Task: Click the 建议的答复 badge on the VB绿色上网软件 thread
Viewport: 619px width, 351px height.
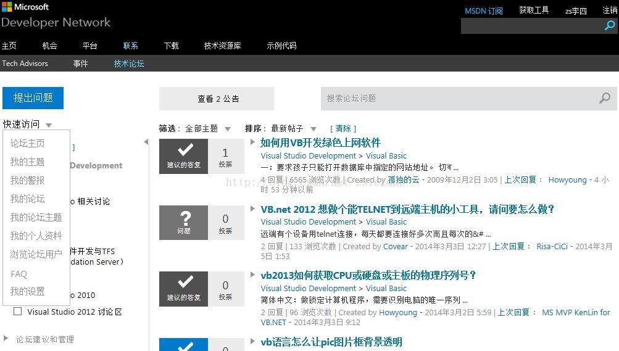Action: [x=183, y=156]
